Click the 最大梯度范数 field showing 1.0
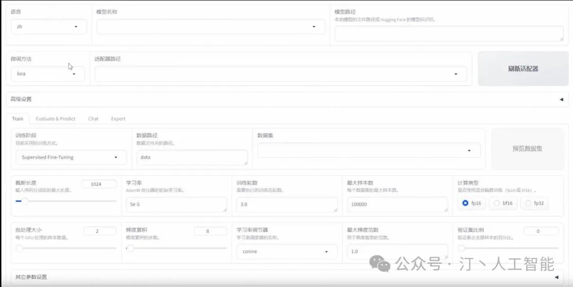Screen dimensions: 573x287 [x=397, y=252]
